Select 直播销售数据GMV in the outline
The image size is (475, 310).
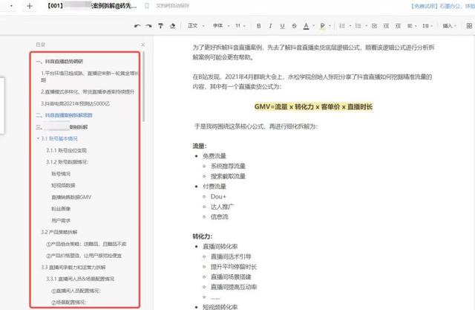pyautogui.click(x=71, y=197)
